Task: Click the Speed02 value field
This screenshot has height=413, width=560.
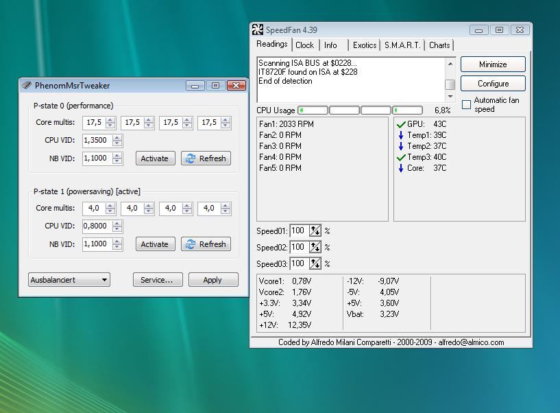Action: [300, 248]
